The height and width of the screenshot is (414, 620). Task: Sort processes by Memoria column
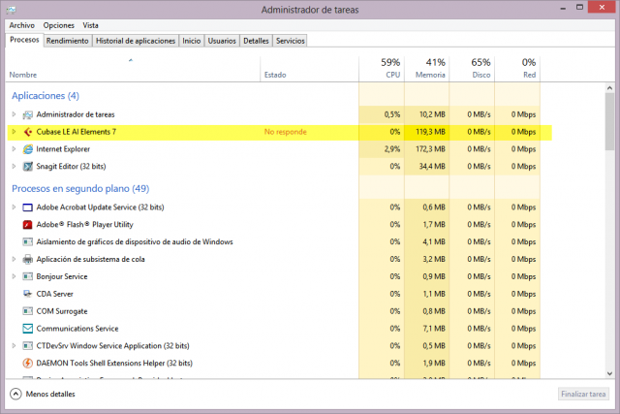point(426,69)
